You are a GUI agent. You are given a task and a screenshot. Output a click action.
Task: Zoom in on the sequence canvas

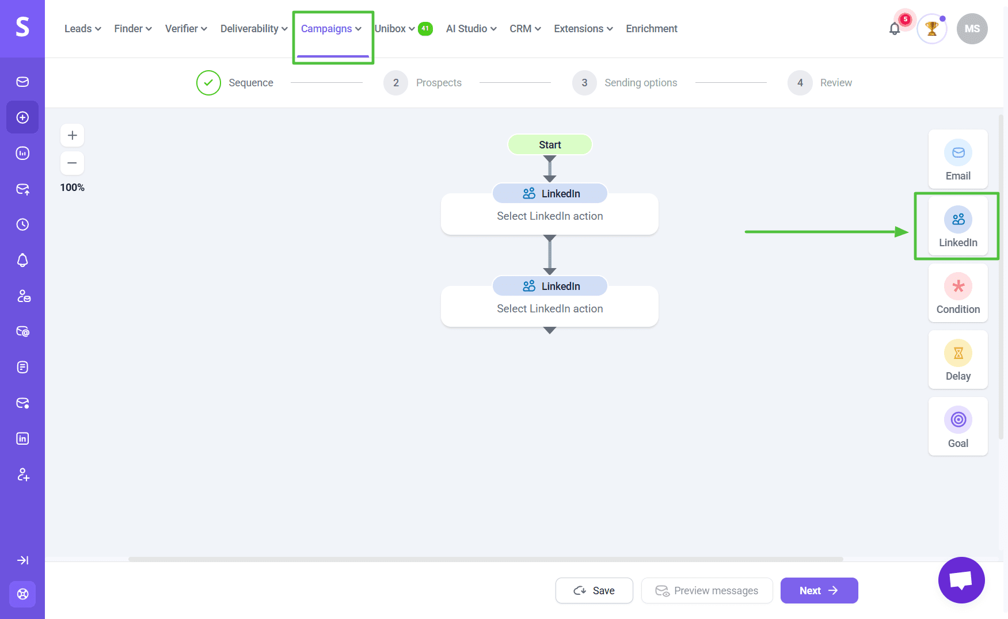coord(72,136)
